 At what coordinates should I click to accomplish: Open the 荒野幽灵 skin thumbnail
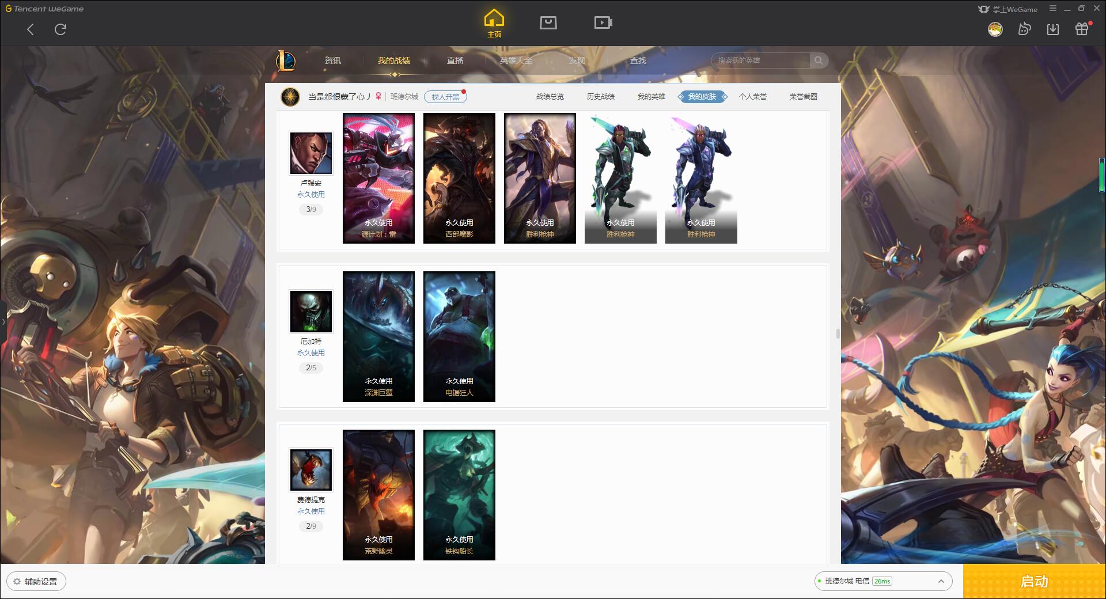click(x=378, y=495)
